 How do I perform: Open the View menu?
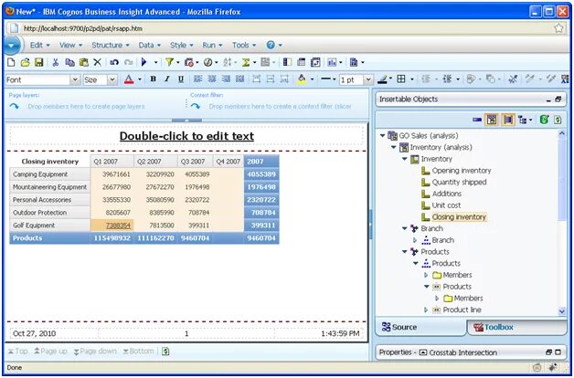point(70,45)
